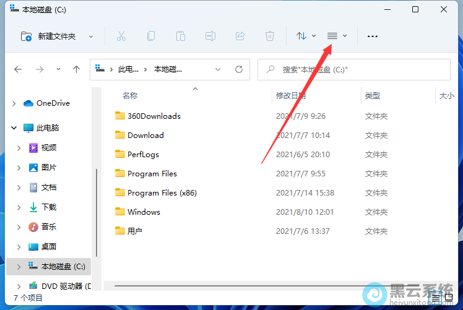Screen dimensions: 463x310
Task: Expand the OneDrive tree node
Action: point(14,103)
